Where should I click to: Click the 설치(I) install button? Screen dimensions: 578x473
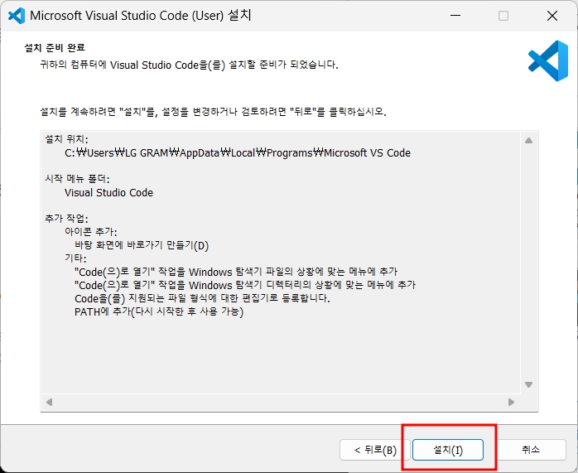447,450
